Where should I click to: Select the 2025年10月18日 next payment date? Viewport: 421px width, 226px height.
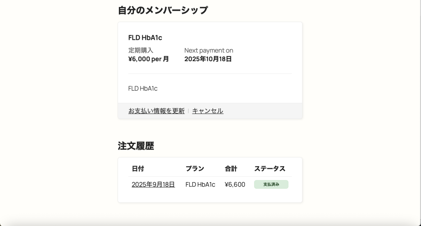click(208, 59)
